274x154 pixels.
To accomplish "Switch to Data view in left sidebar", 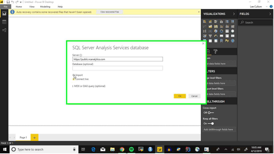I will click(x=4, y=22).
